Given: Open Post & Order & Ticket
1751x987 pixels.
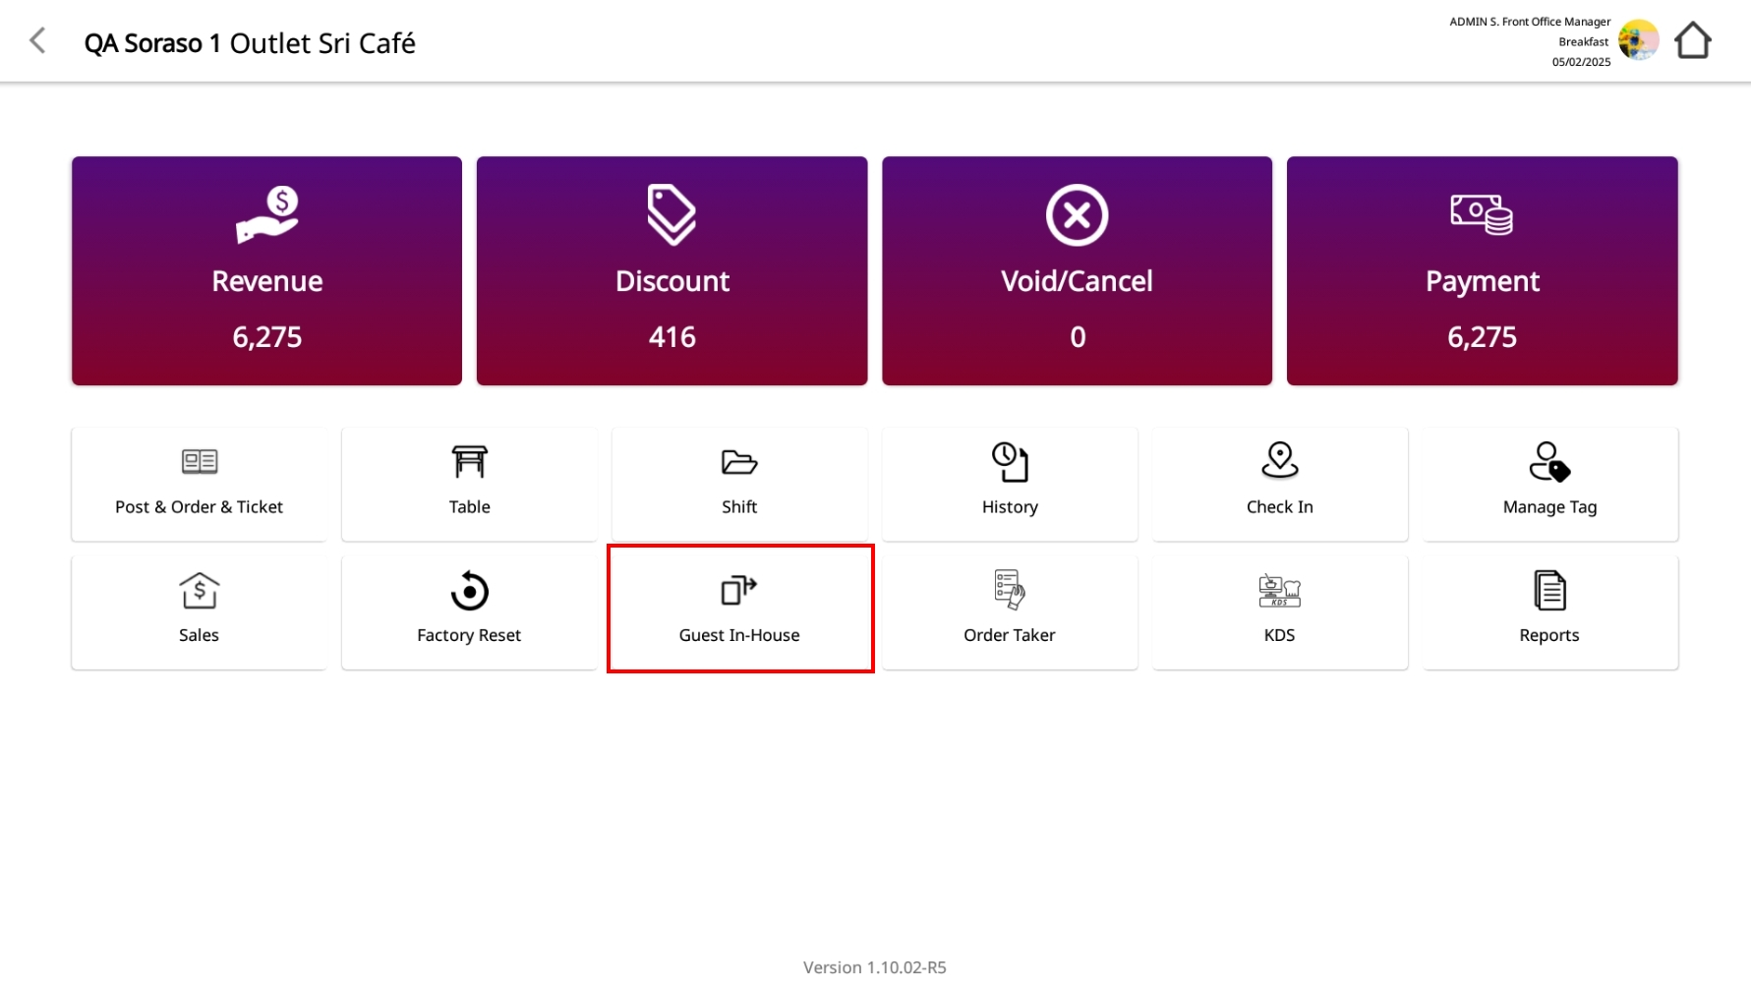Looking at the screenshot, I should pyautogui.click(x=199, y=484).
